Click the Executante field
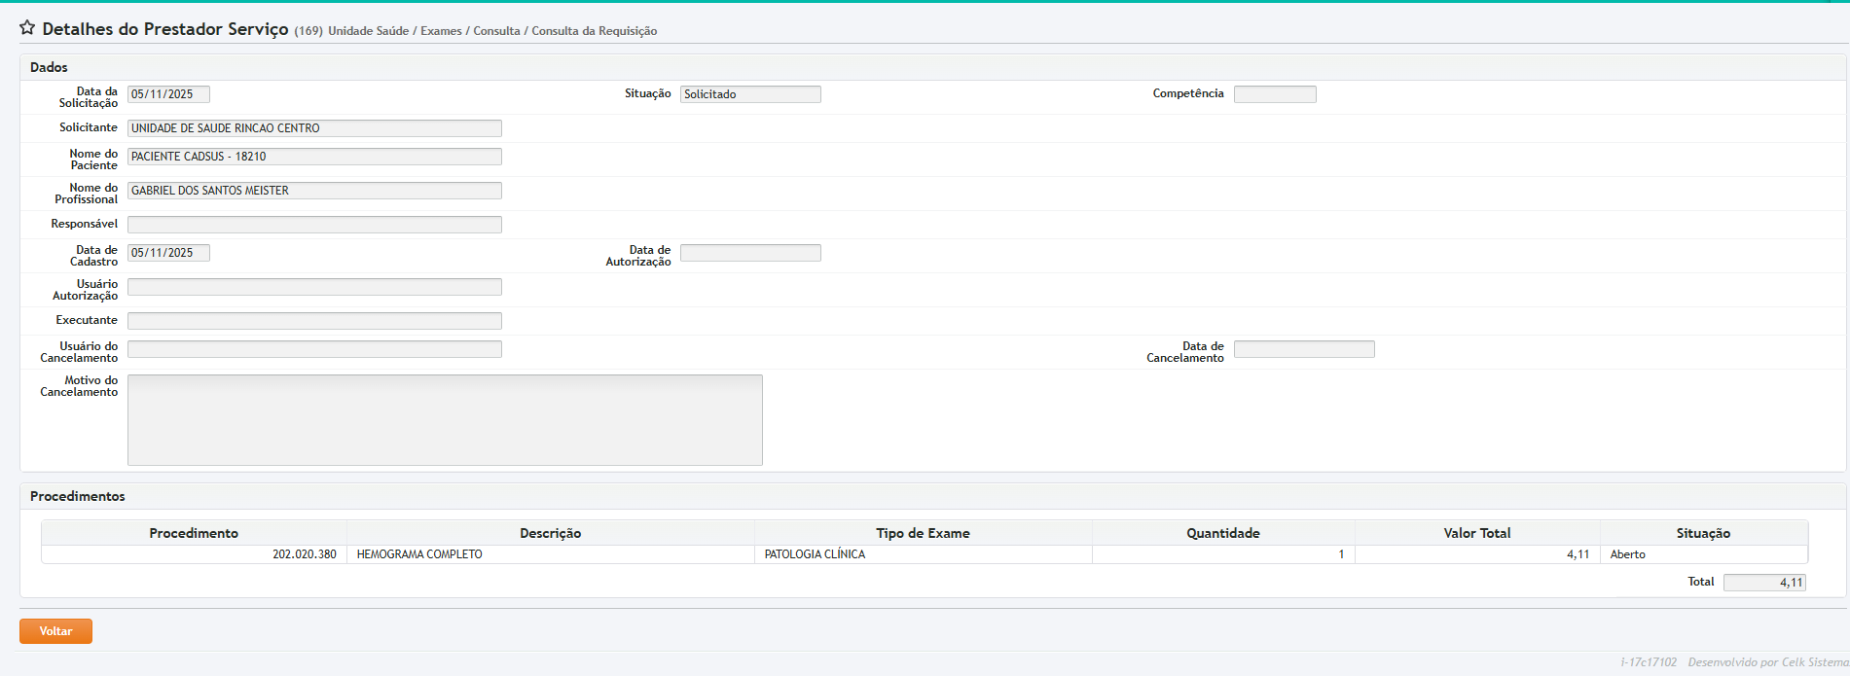The image size is (1850, 676). [x=314, y=321]
